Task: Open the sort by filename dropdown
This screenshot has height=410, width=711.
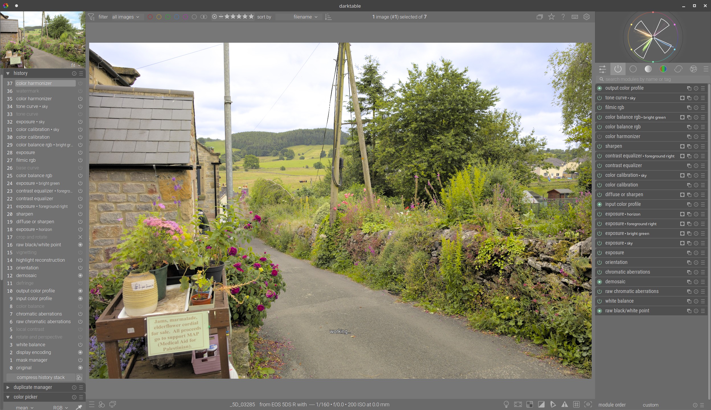Action: [305, 17]
